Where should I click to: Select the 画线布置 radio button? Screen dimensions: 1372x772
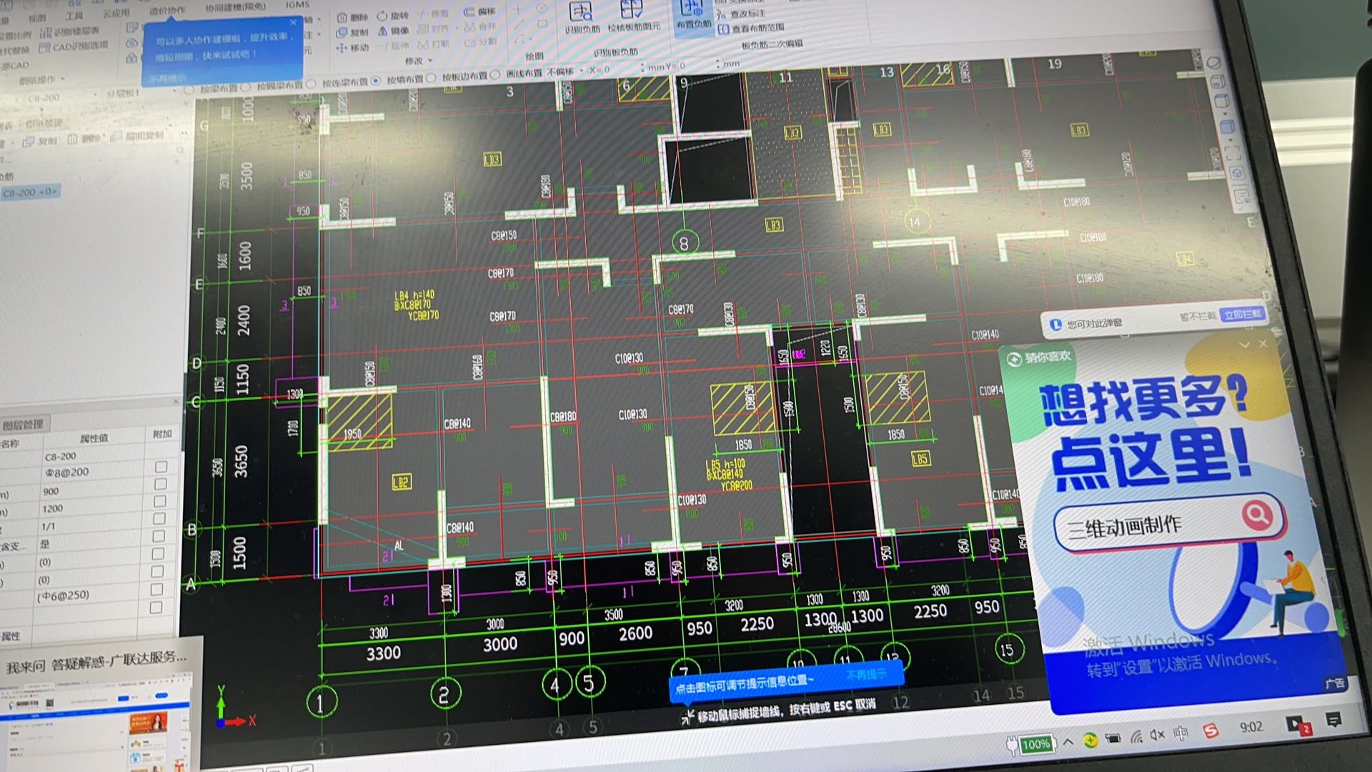(x=494, y=74)
